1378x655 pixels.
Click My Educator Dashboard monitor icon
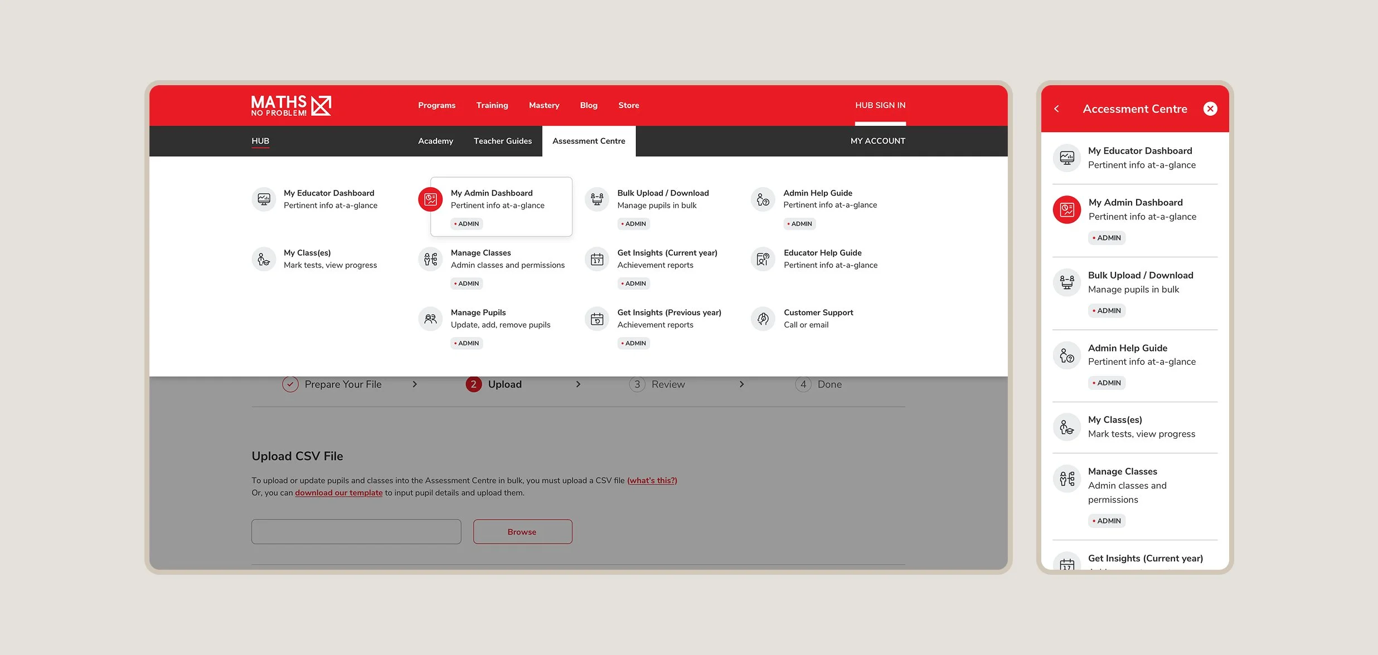[x=264, y=199]
